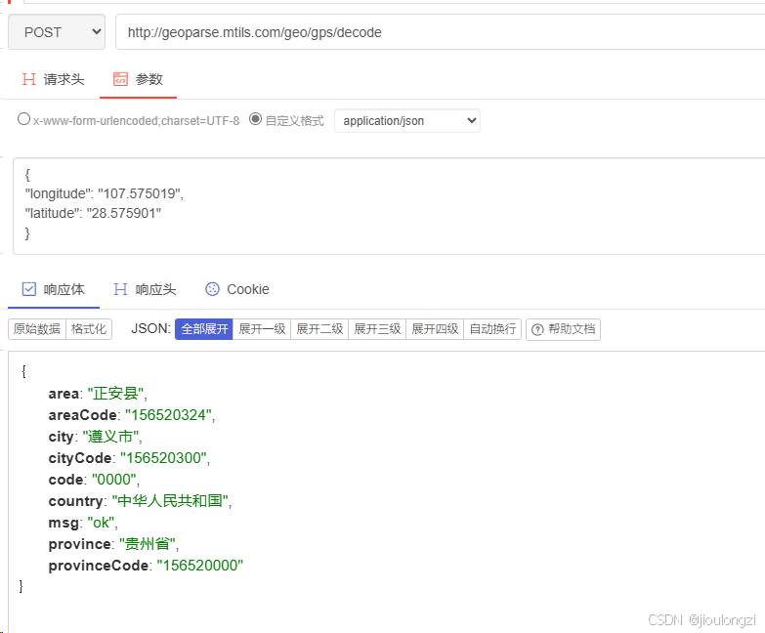The height and width of the screenshot is (633, 765).
Task: Click the 格式化 button
Action: [x=89, y=329]
